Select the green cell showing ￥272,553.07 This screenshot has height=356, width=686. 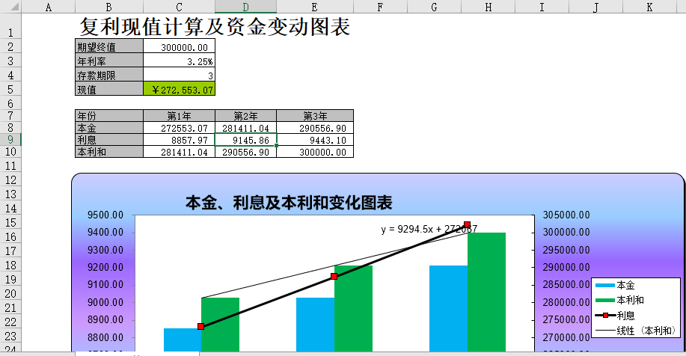point(179,90)
